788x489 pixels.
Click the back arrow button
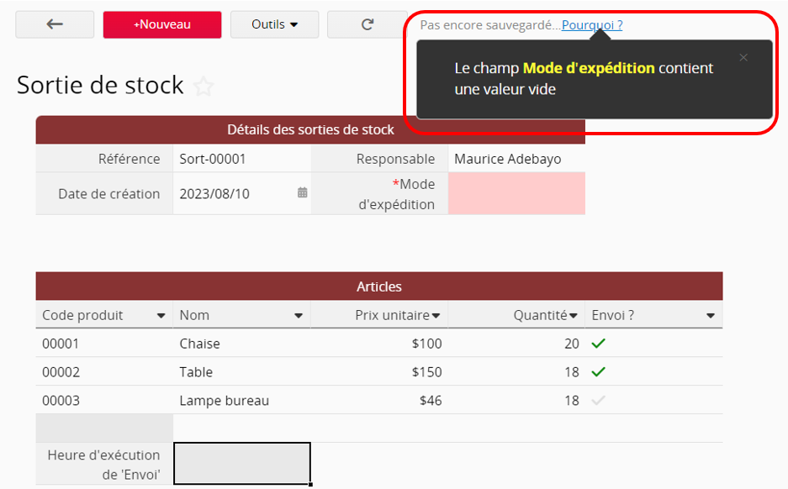click(55, 24)
